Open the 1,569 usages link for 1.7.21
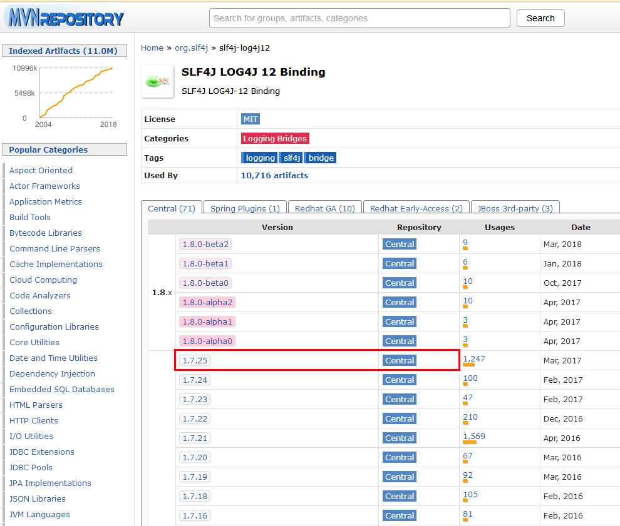620x526 pixels. pyautogui.click(x=473, y=436)
